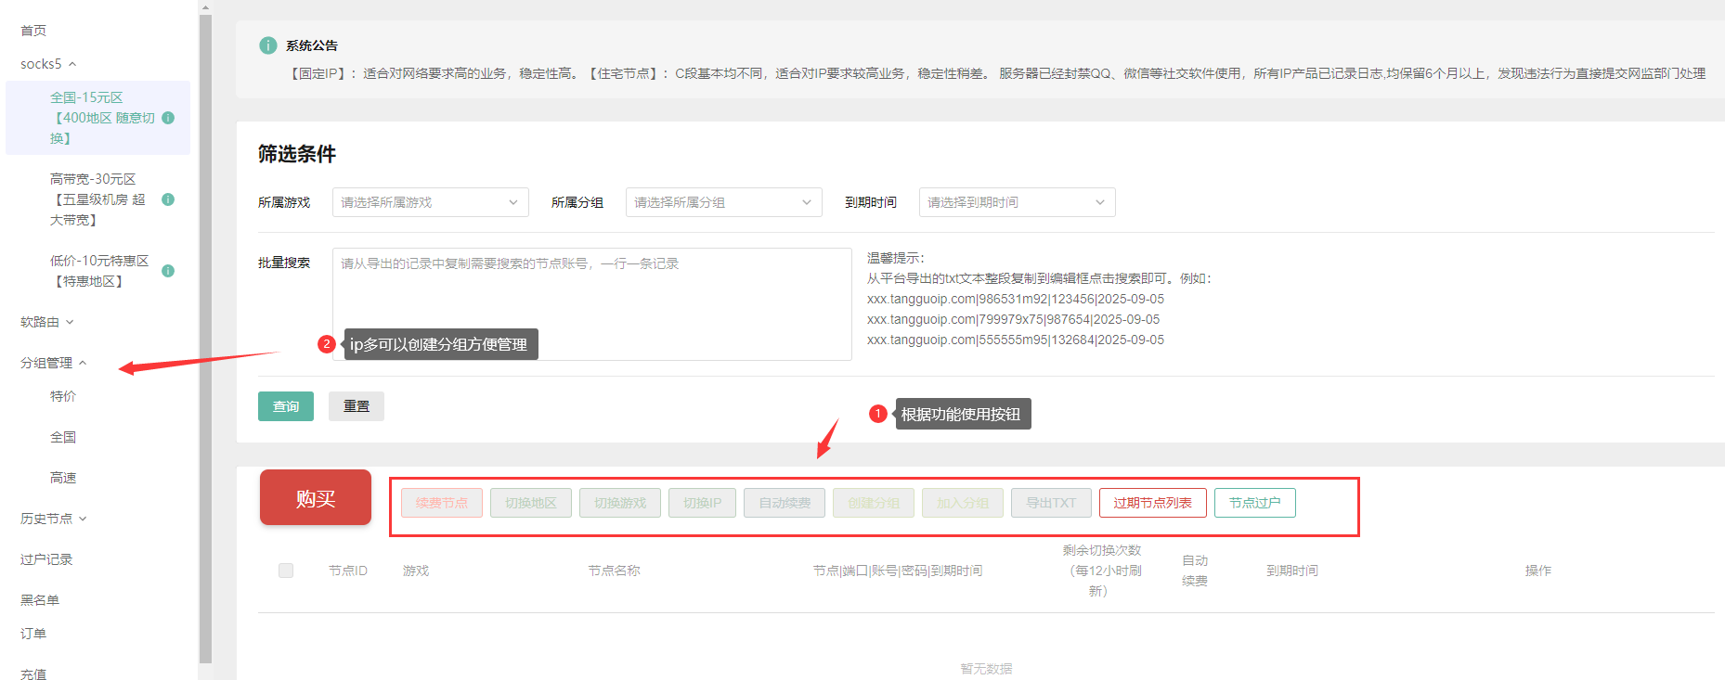Collapse the socks5 menu section
Viewport: 1725px width, 680px height.
48,64
